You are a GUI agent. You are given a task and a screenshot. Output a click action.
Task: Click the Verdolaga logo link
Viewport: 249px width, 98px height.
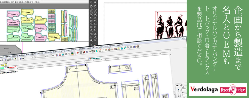(204, 90)
